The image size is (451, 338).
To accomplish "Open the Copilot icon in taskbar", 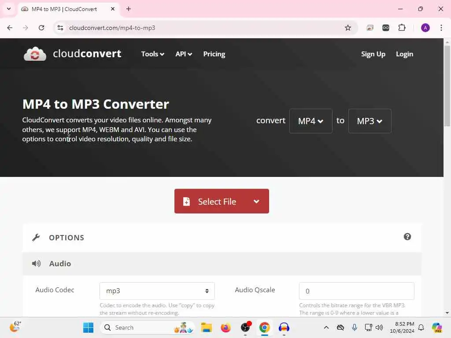I will 436,327.
